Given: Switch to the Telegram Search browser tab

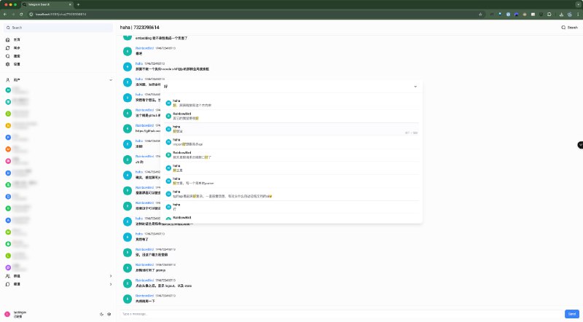Looking at the screenshot, I should (x=47, y=4).
